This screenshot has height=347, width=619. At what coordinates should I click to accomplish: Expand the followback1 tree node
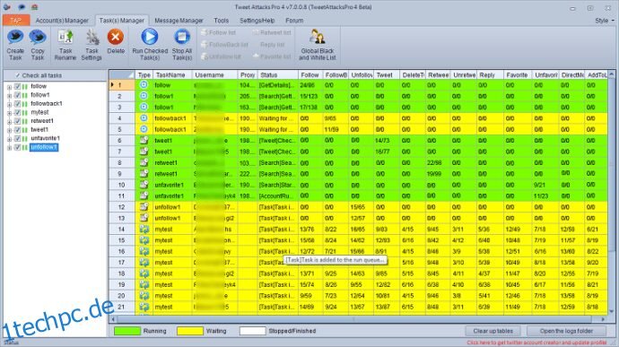[x=9, y=104]
